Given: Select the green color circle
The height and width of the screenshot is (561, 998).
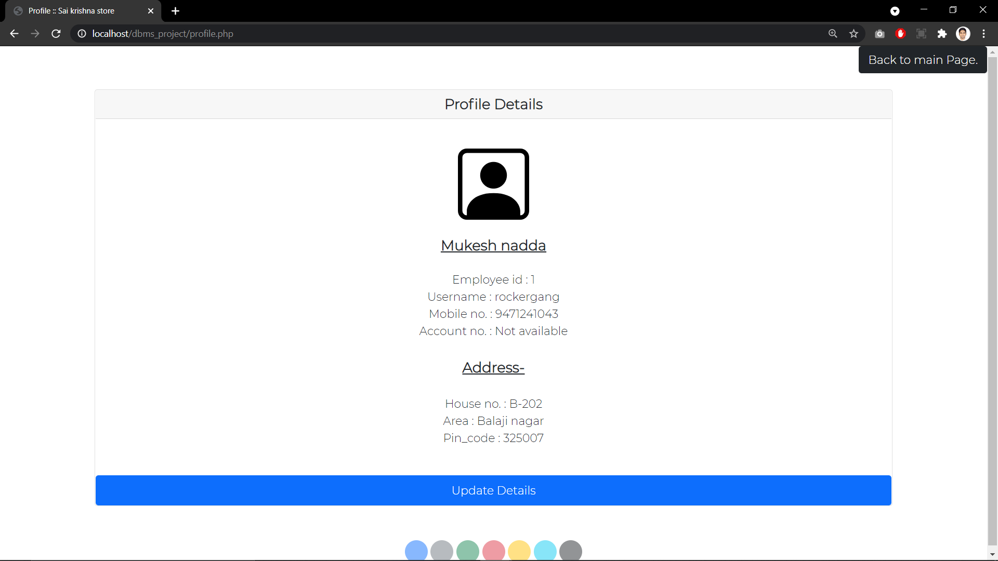Looking at the screenshot, I should [x=468, y=551].
